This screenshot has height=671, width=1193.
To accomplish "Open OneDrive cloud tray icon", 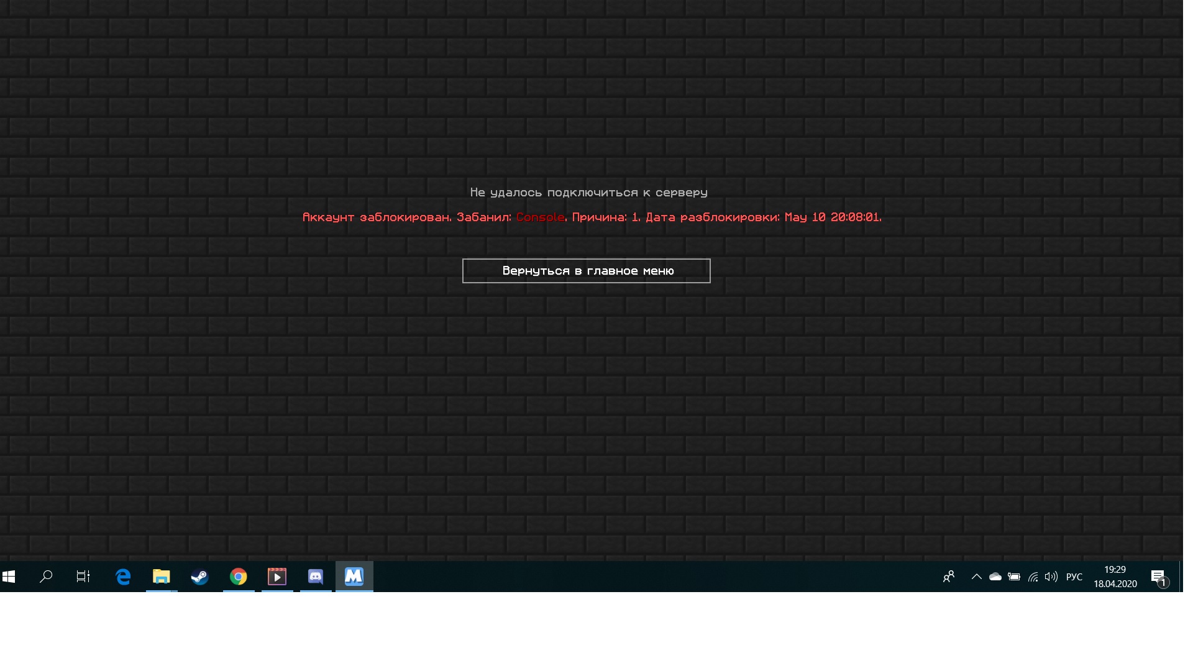I will (x=995, y=577).
